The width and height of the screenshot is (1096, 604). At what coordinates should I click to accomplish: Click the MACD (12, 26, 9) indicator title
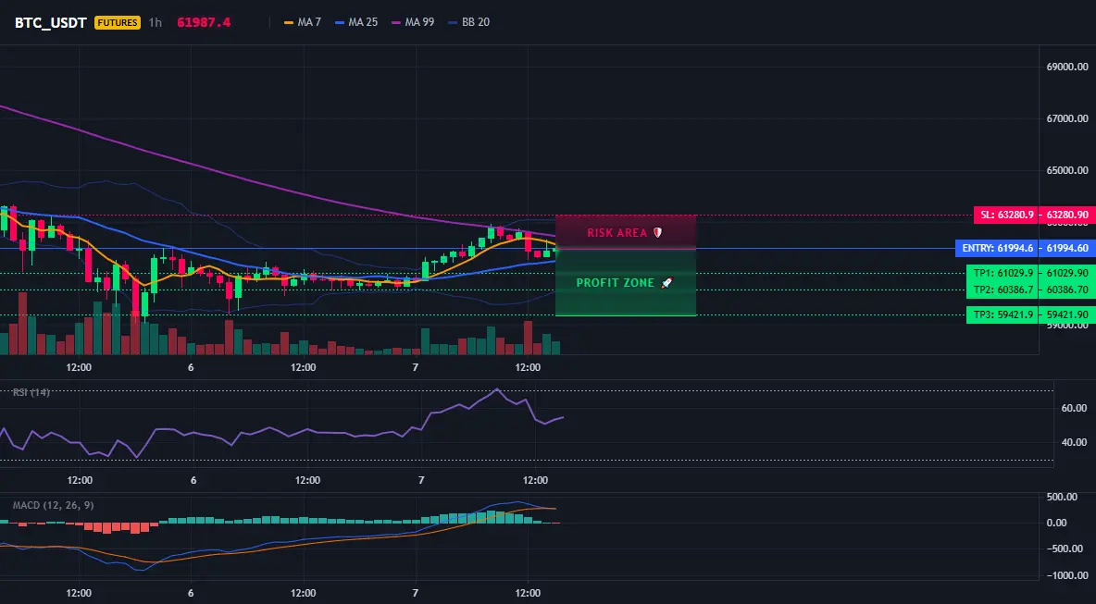(53, 505)
